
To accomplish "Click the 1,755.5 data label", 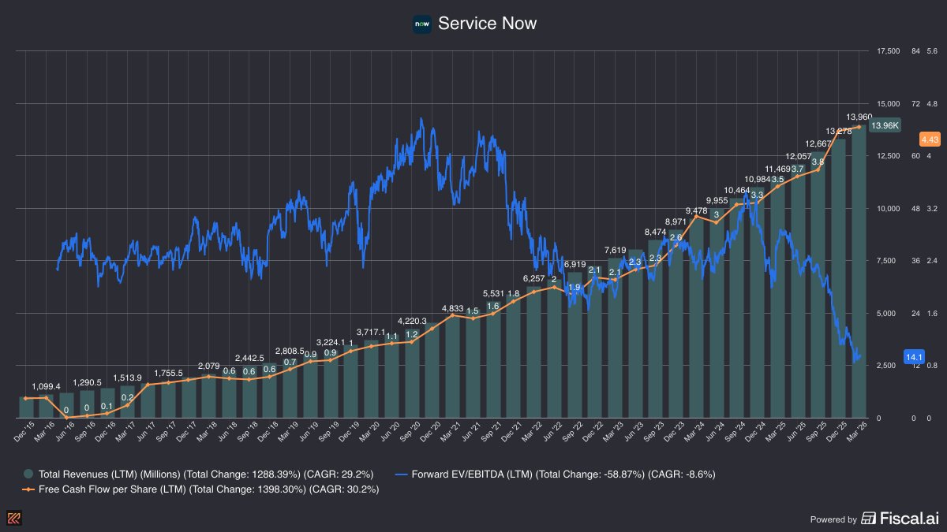I will pos(169,373).
